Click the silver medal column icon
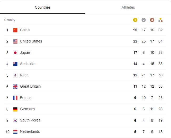This screenshot has width=171, height=138. (x=144, y=20)
